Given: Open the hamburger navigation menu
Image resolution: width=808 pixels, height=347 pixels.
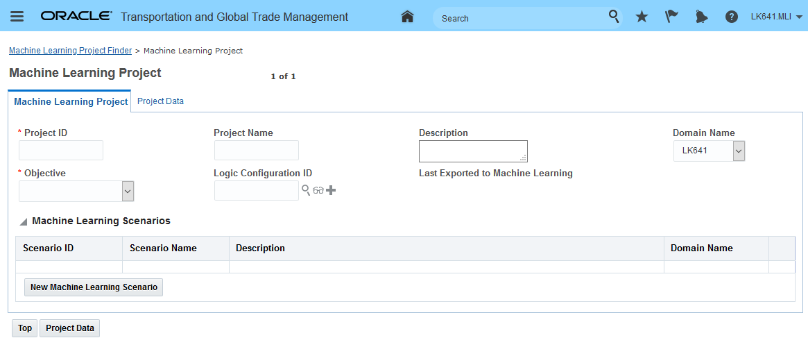Looking at the screenshot, I should [17, 17].
